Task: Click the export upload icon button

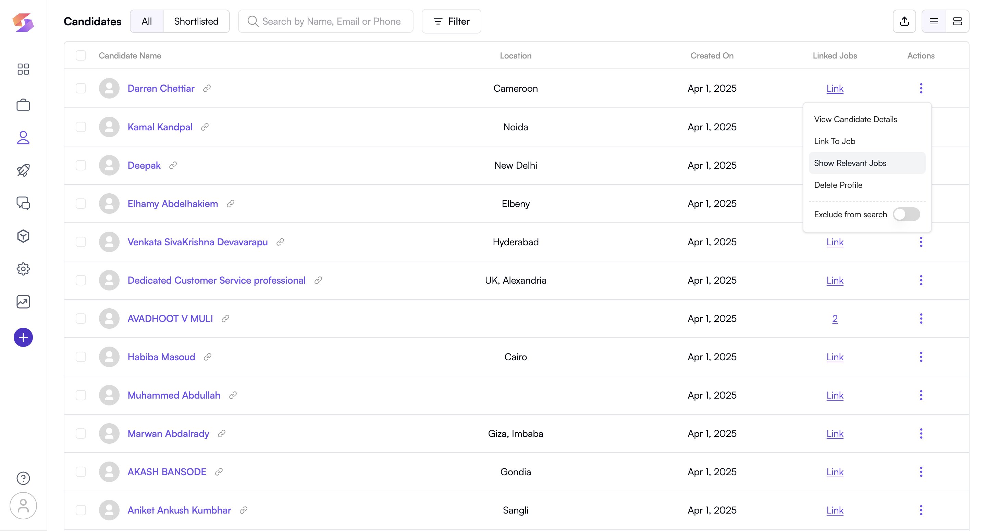Action: (x=904, y=21)
